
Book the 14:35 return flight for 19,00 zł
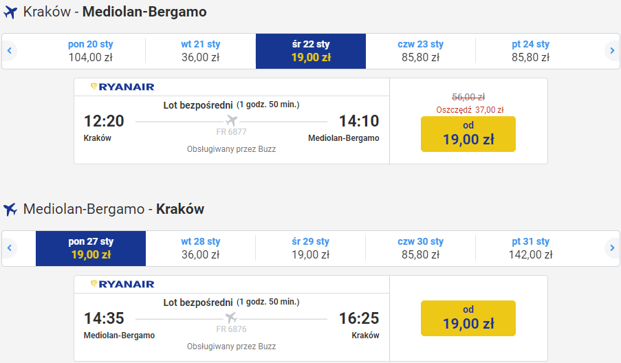click(468, 318)
